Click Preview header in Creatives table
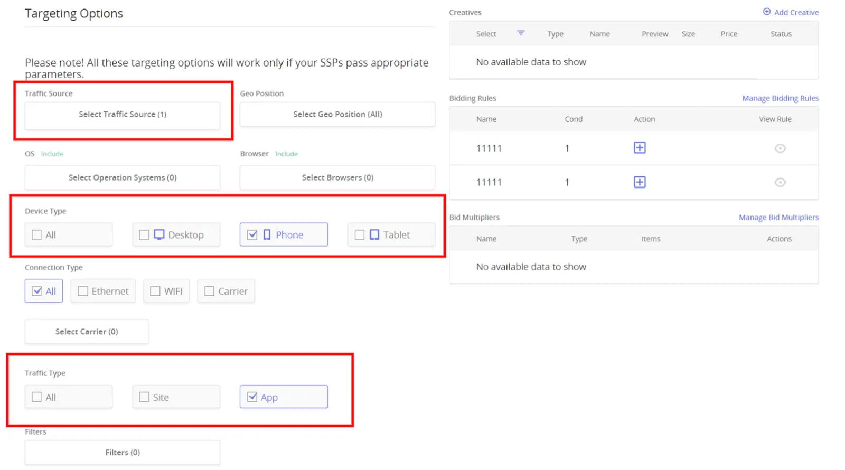Viewport: 845px width, 470px height. point(655,34)
